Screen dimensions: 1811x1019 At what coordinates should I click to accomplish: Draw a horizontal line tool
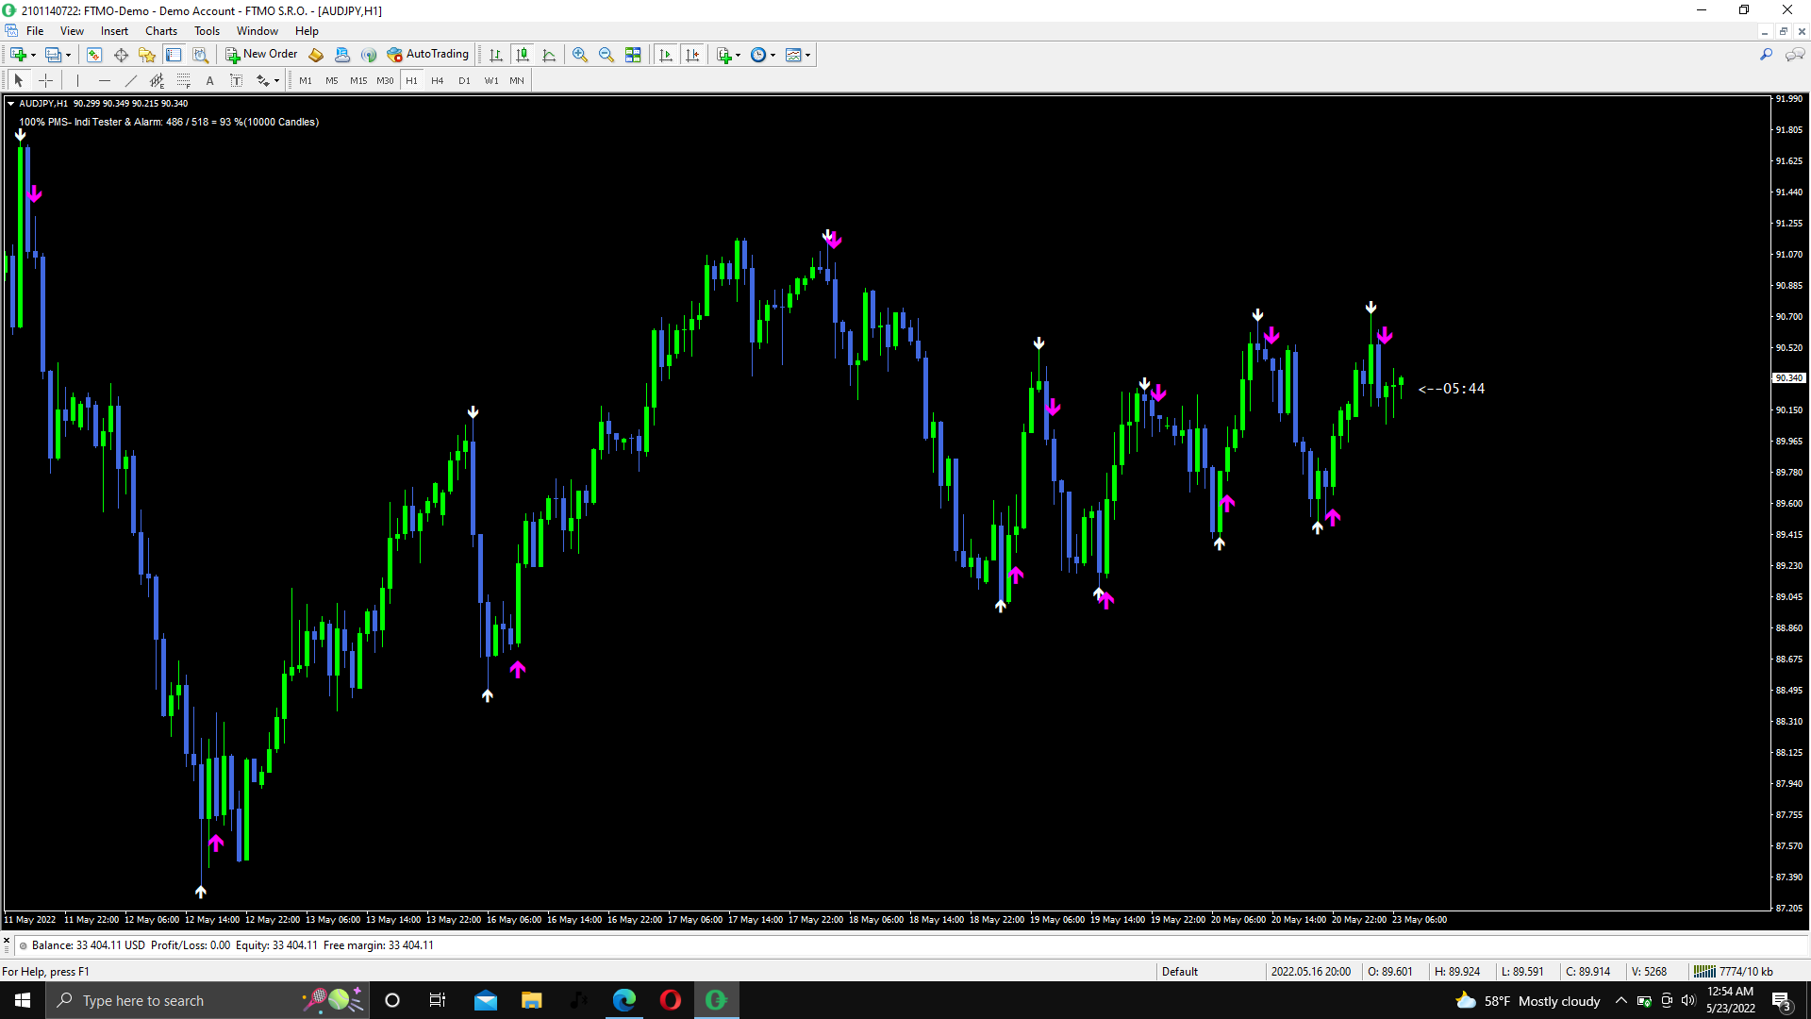(x=105, y=81)
